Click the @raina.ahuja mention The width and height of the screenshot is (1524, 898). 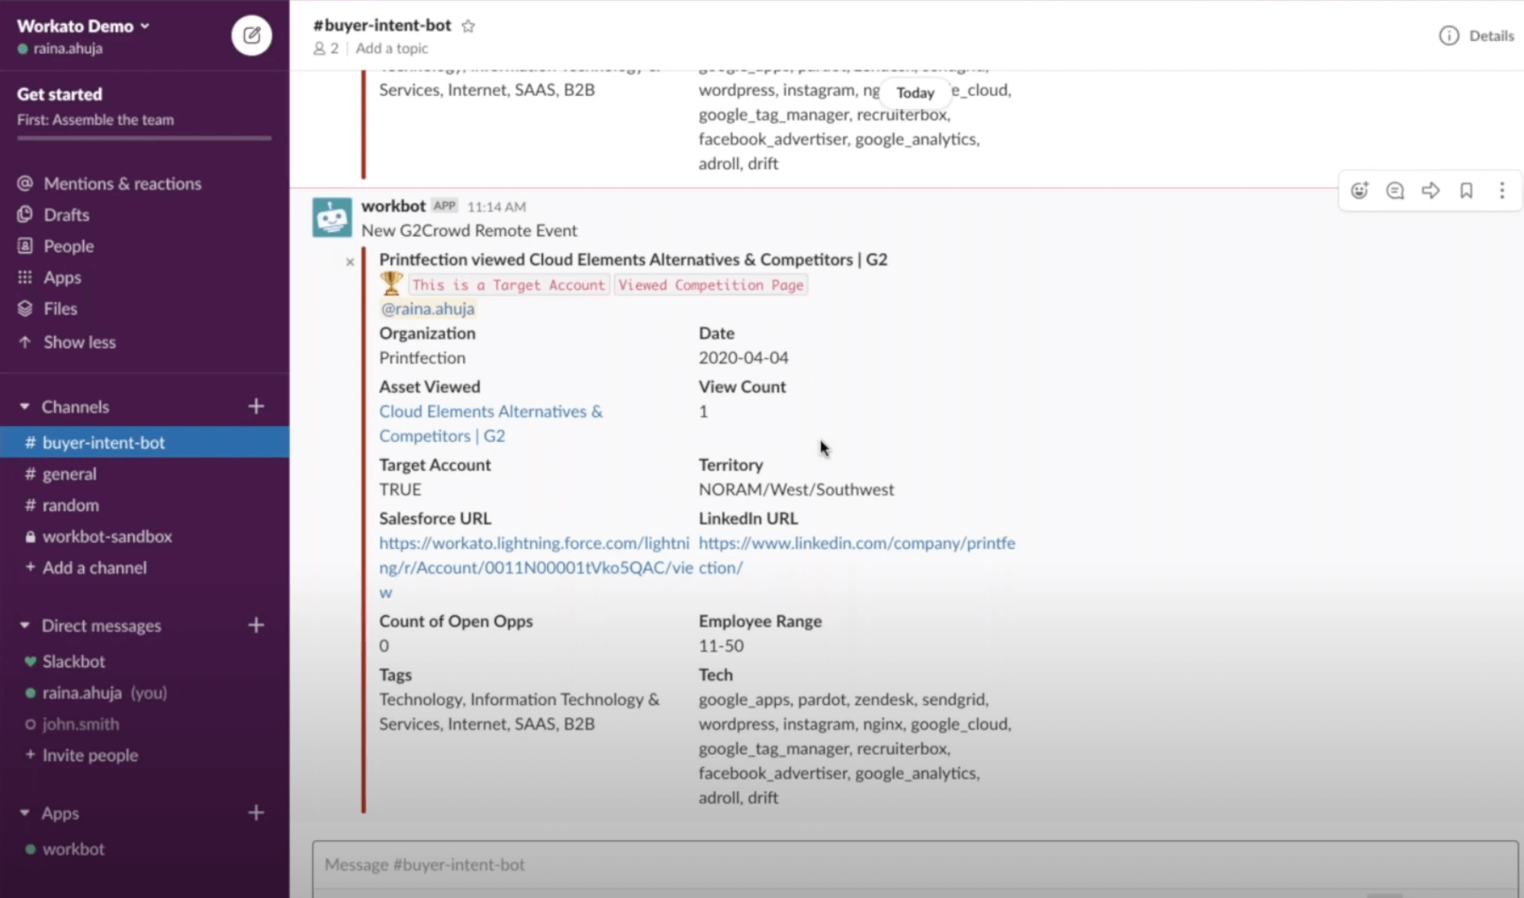pyautogui.click(x=428, y=309)
